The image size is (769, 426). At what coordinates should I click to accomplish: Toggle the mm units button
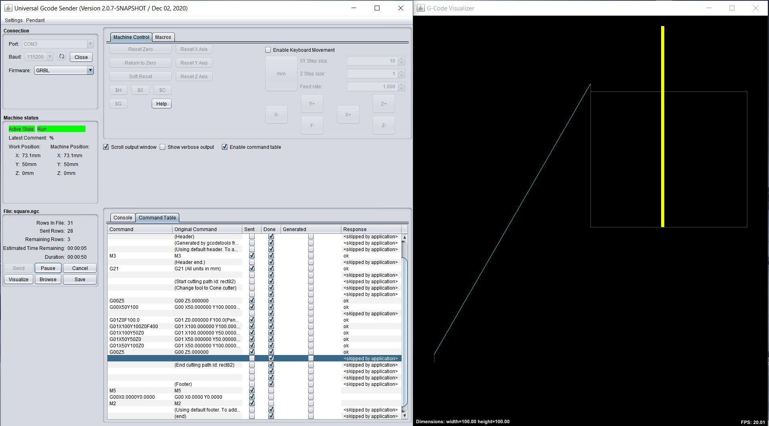pos(281,73)
